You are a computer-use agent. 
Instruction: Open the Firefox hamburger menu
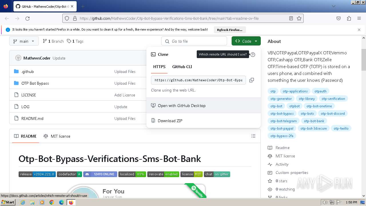[359, 18]
